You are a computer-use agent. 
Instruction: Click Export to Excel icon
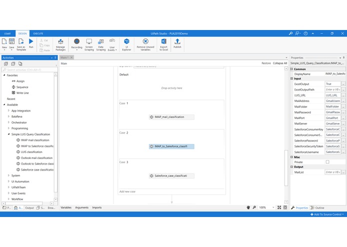pos(164,41)
